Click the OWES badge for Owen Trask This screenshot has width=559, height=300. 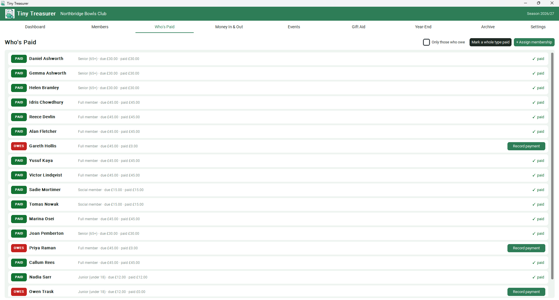(19, 292)
